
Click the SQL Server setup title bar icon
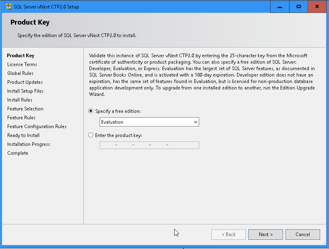(x=8, y=7)
